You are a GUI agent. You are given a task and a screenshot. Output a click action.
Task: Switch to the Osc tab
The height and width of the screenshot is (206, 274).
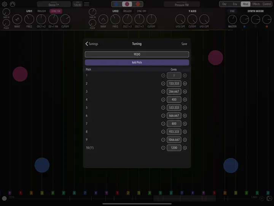(225, 4)
